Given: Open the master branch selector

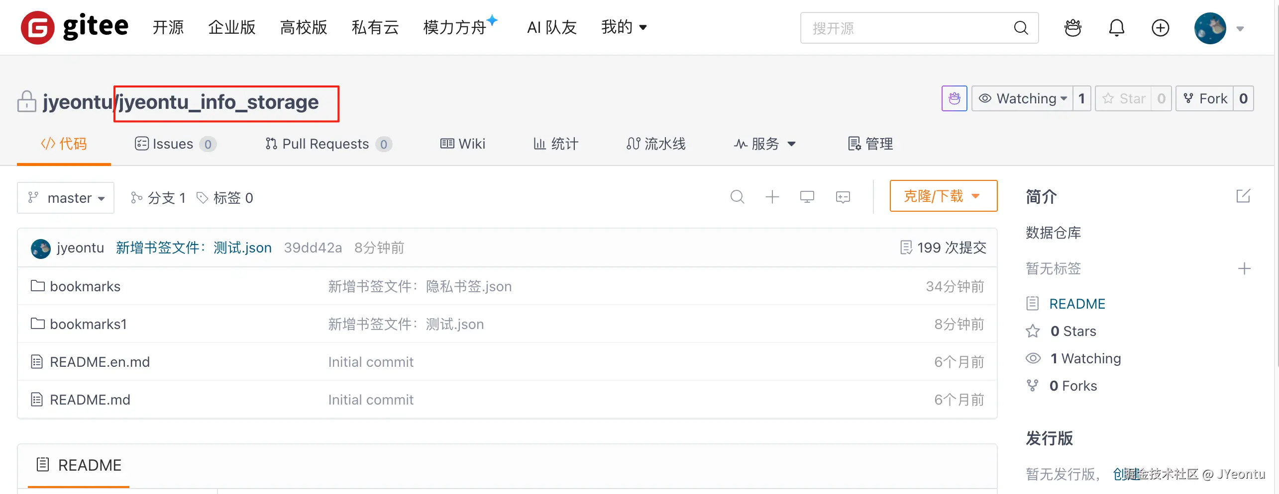Looking at the screenshot, I should point(66,198).
